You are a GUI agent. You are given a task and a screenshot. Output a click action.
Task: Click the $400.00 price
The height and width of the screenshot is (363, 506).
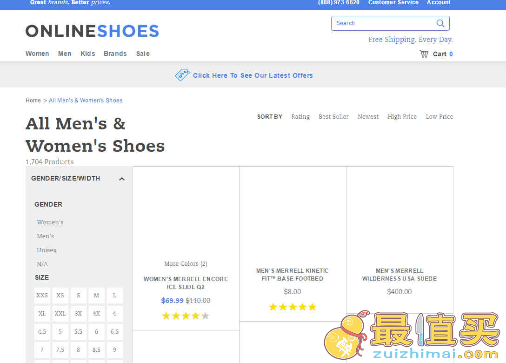[399, 292]
